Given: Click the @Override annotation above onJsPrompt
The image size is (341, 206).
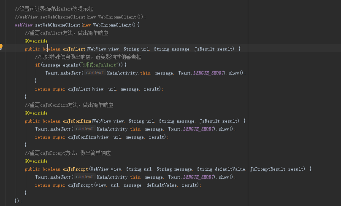Looking at the screenshot, I should [x=36, y=161].
